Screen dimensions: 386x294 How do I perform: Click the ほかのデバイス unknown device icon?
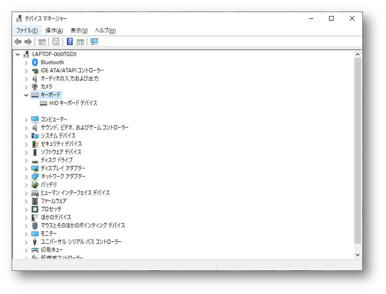coord(35,217)
